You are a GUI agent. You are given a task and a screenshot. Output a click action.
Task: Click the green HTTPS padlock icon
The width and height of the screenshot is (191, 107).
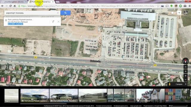click(19, 6)
